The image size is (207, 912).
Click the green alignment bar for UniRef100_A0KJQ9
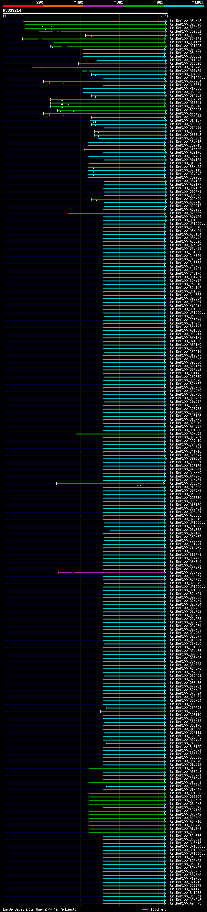pos(121,434)
